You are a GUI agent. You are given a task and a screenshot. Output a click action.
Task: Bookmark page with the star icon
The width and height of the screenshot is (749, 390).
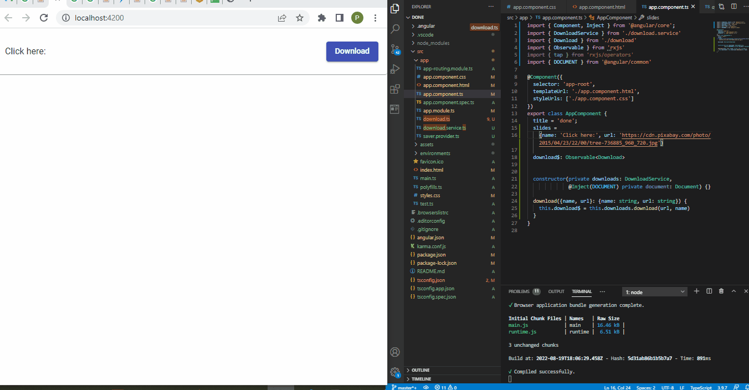click(x=300, y=18)
